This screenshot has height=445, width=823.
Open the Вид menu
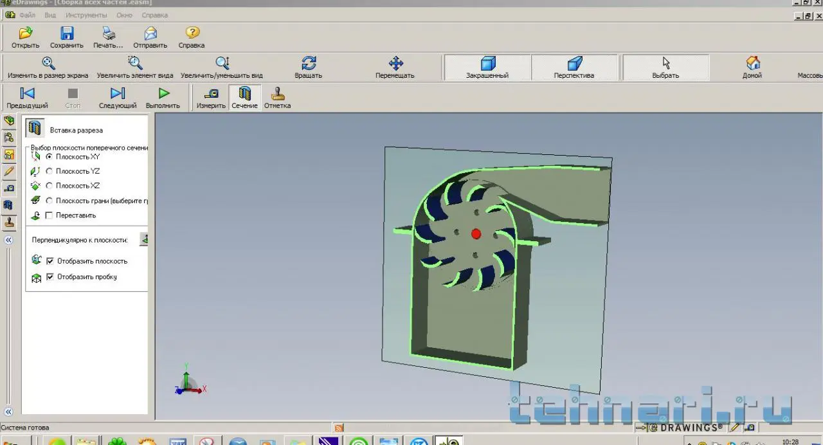tap(50, 15)
